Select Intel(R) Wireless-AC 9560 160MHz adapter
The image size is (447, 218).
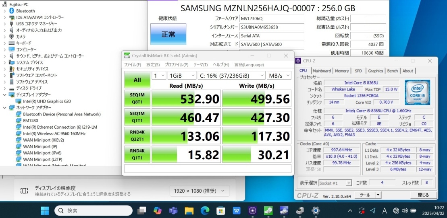point(54,134)
